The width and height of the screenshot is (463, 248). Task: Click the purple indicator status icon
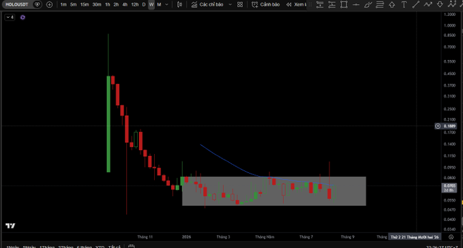23,18
